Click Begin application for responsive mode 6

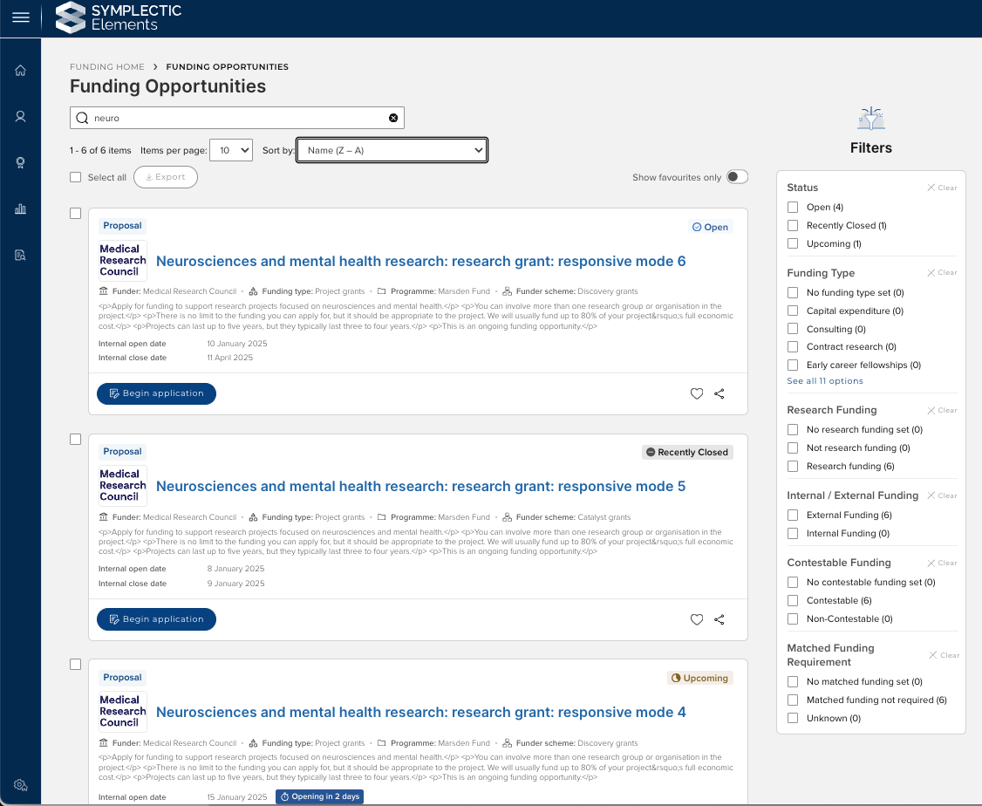coord(156,393)
